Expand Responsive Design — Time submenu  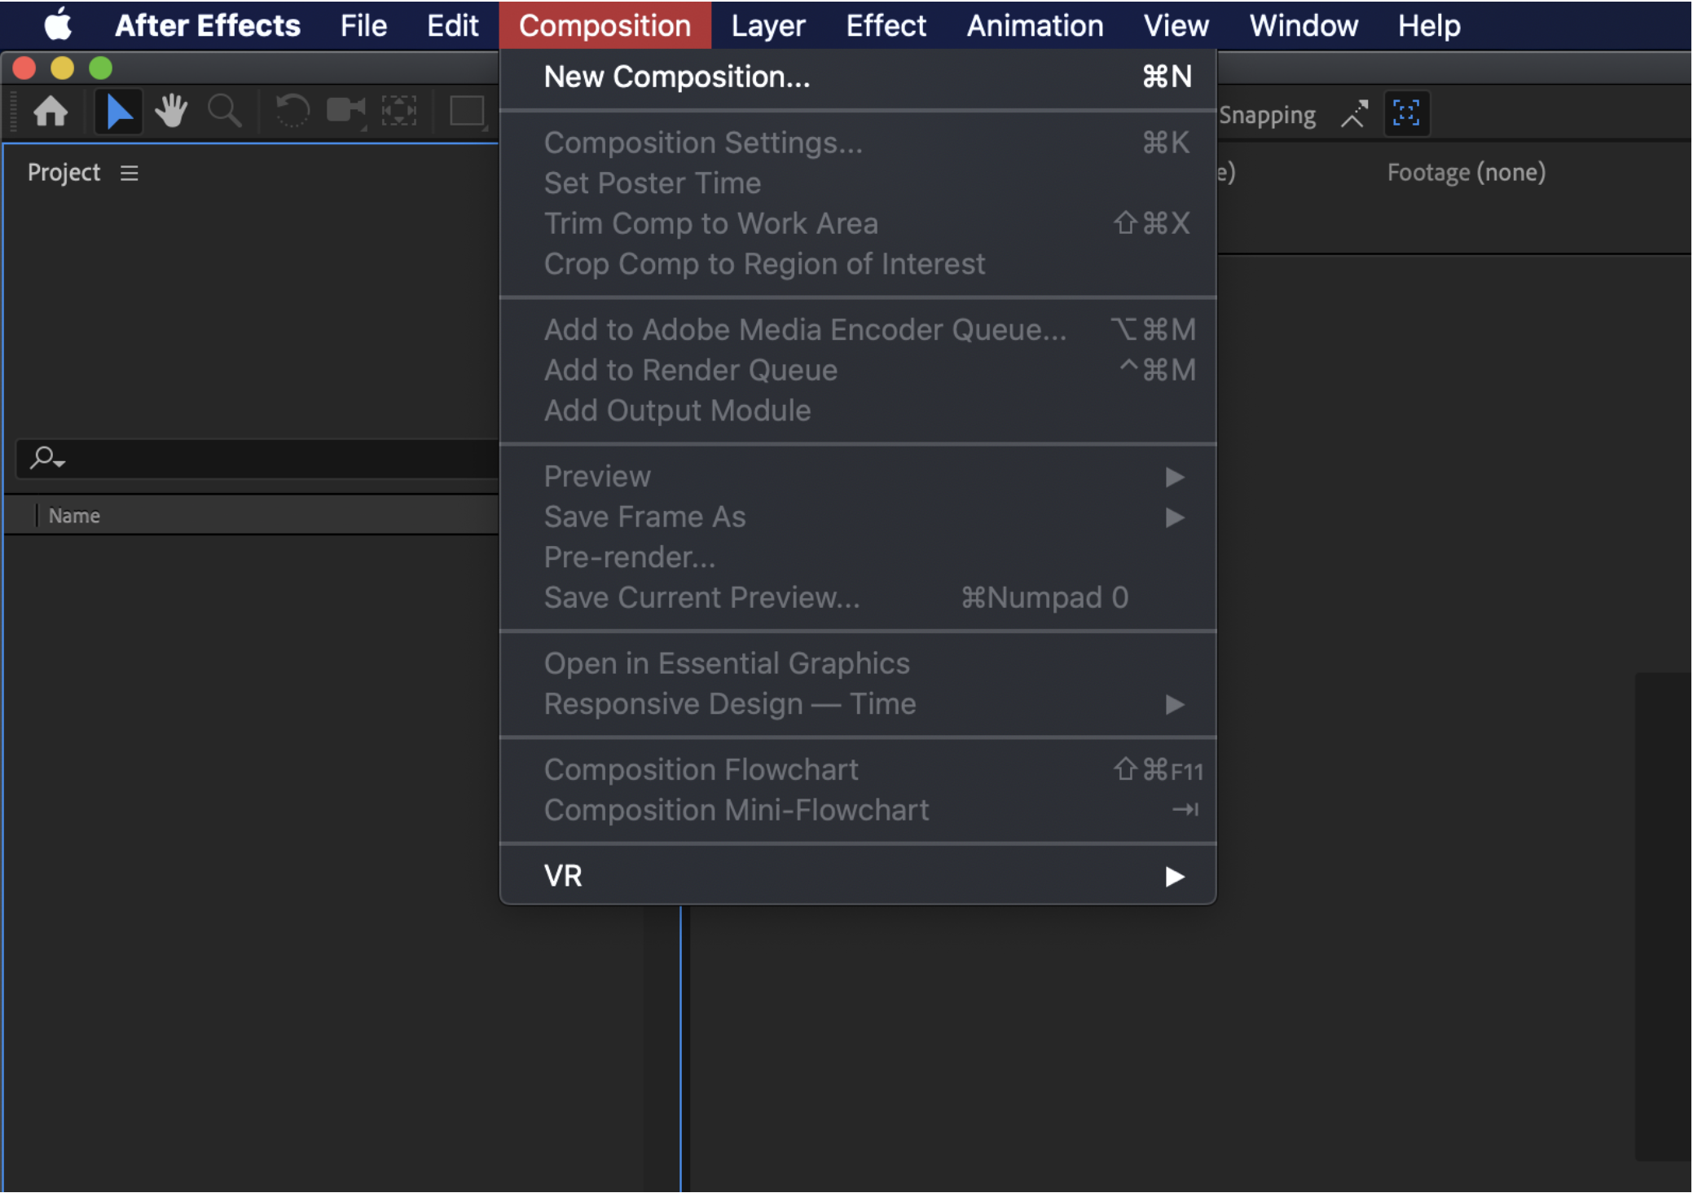click(x=858, y=704)
